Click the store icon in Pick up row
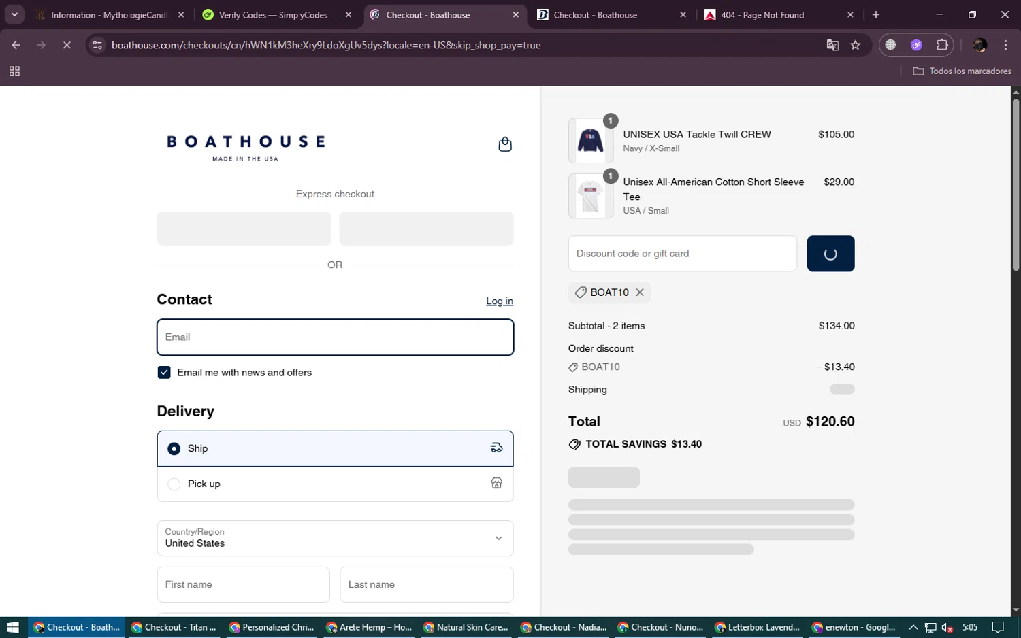 (x=497, y=484)
